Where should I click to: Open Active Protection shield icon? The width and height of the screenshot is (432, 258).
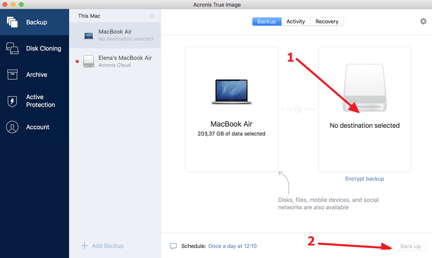click(12, 101)
